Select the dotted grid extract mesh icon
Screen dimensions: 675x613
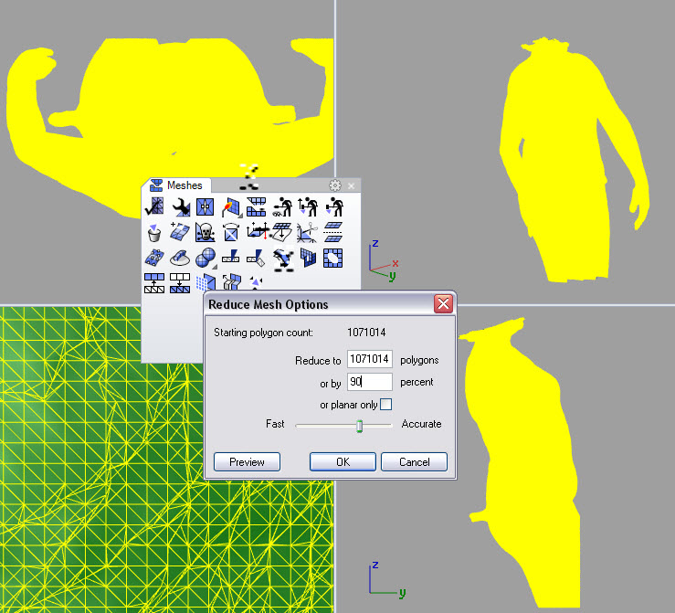click(x=206, y=282)
